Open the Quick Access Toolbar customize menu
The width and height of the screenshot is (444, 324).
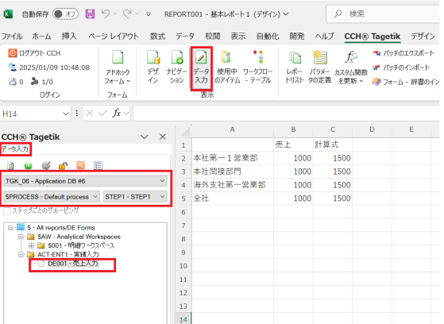coord(149,14)
